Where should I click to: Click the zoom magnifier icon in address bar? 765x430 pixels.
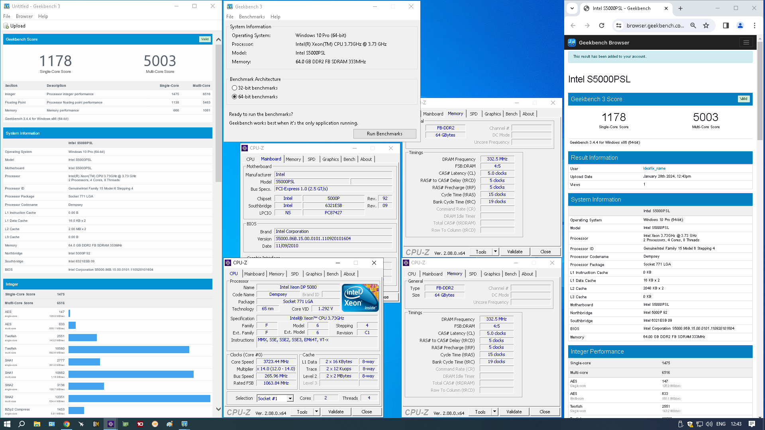693,25
